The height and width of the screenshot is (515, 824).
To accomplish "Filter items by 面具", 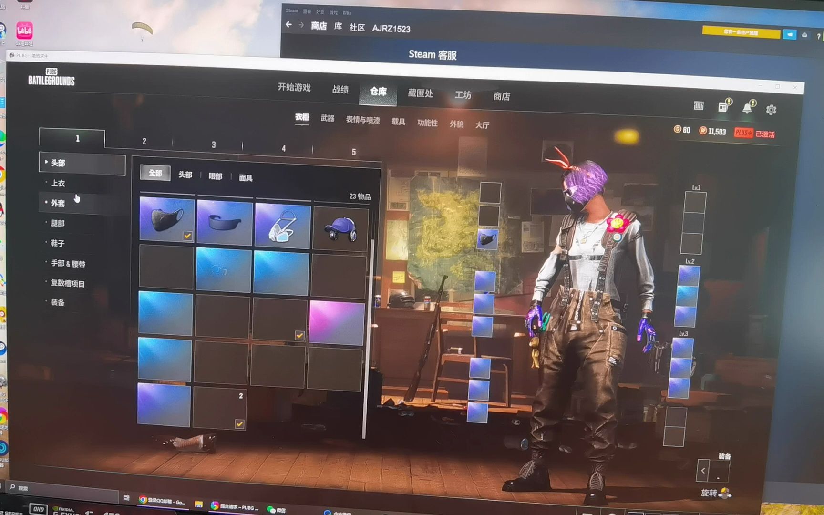I will tap(246, 178).
